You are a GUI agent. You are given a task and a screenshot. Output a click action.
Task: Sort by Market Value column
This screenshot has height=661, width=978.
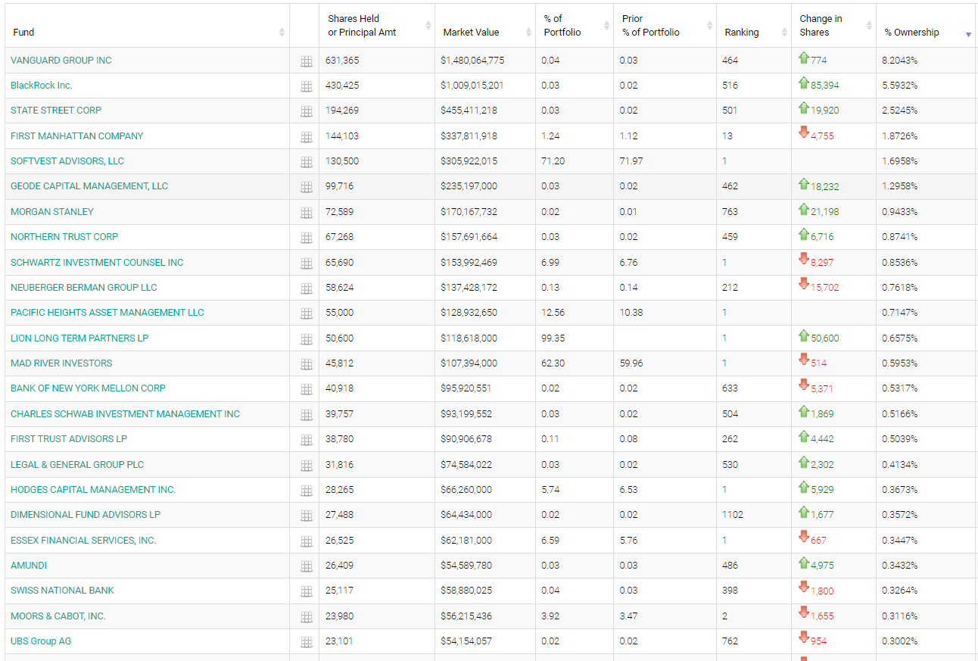pos(485,26)
